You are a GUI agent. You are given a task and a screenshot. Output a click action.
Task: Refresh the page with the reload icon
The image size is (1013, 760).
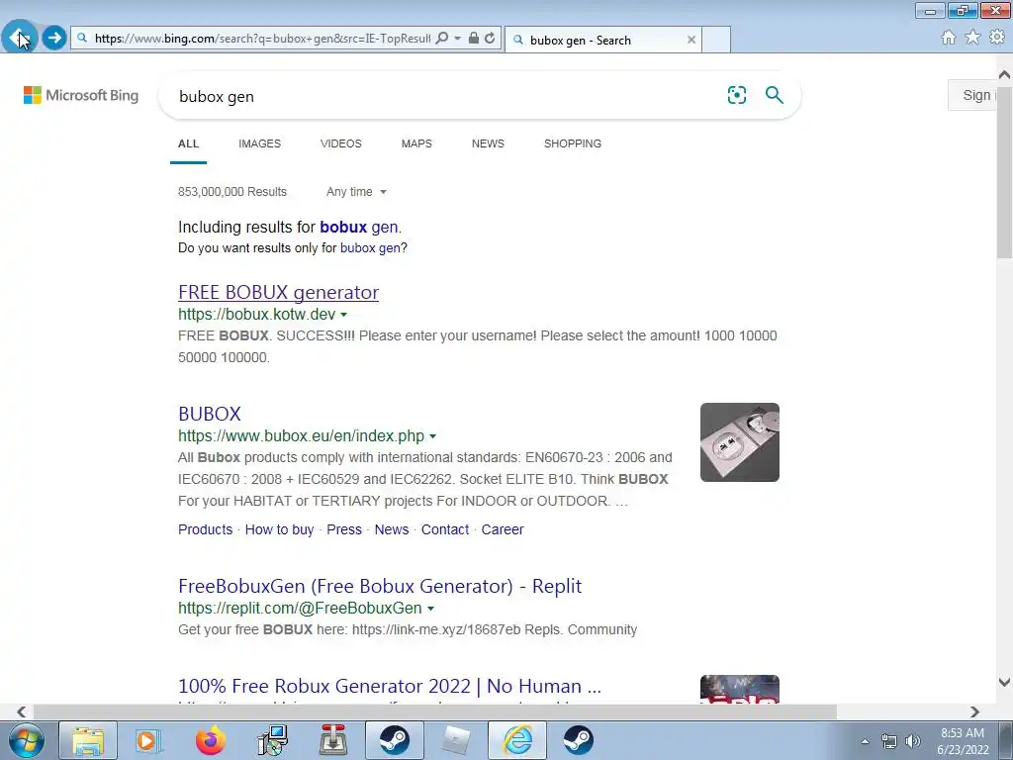(x=491, y=39)
